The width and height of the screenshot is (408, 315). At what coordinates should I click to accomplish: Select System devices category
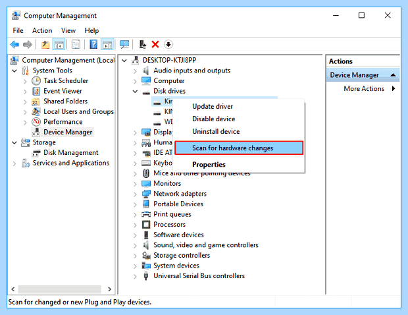point(176,266)
